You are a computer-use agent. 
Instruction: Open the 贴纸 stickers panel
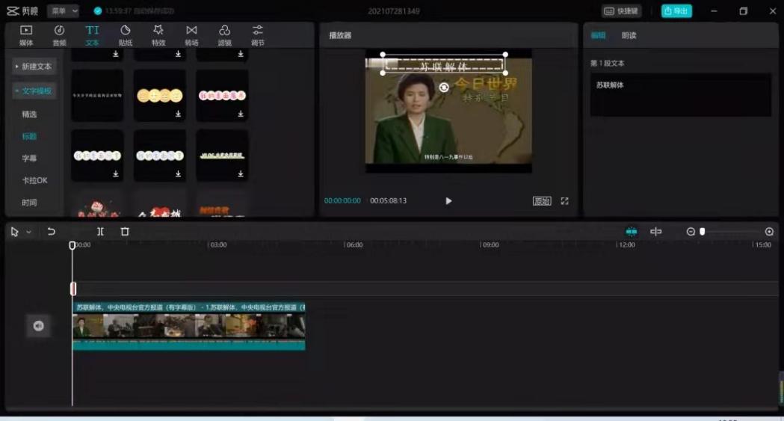tap(126, 35)
